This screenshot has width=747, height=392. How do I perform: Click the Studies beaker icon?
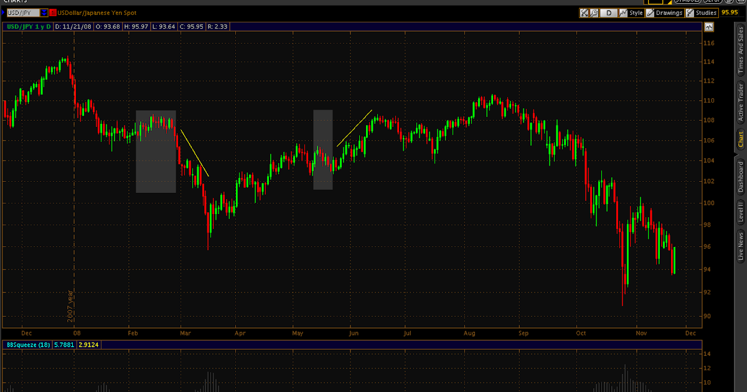click(690, 12)
